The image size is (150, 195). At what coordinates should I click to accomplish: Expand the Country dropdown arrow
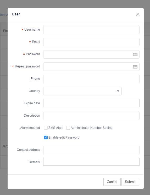tap(118, 91)
